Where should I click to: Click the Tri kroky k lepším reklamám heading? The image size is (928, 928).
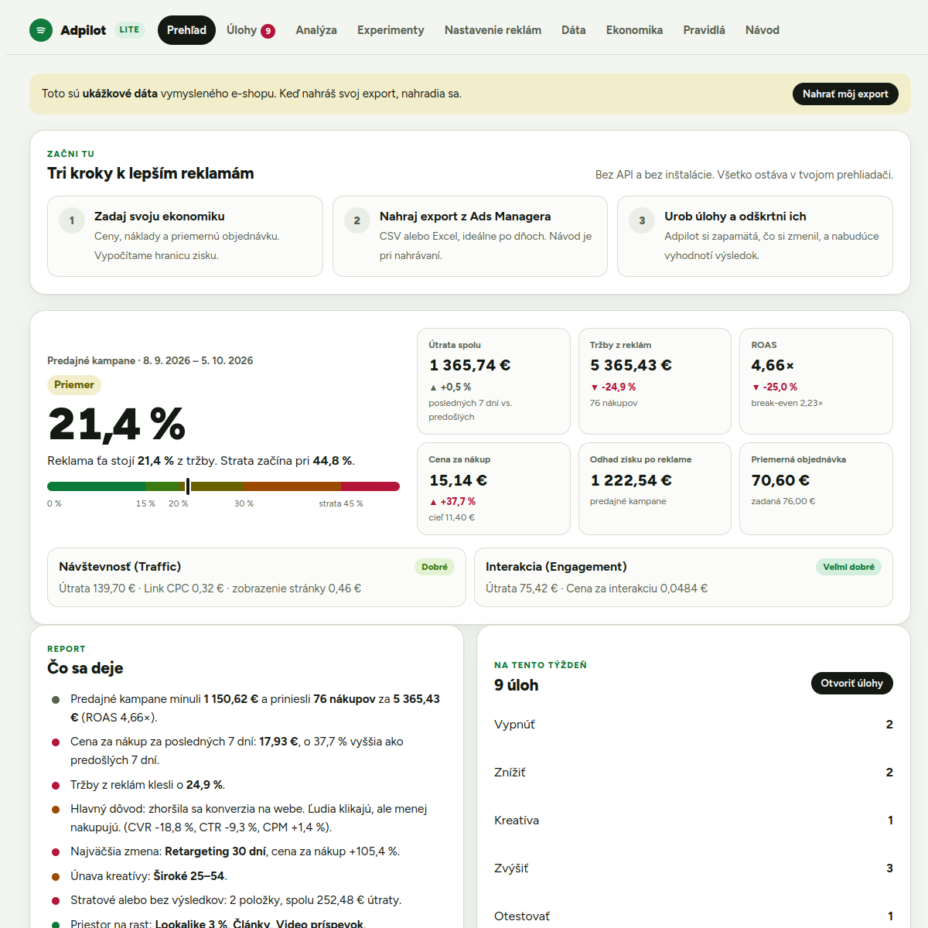point(150,173)
